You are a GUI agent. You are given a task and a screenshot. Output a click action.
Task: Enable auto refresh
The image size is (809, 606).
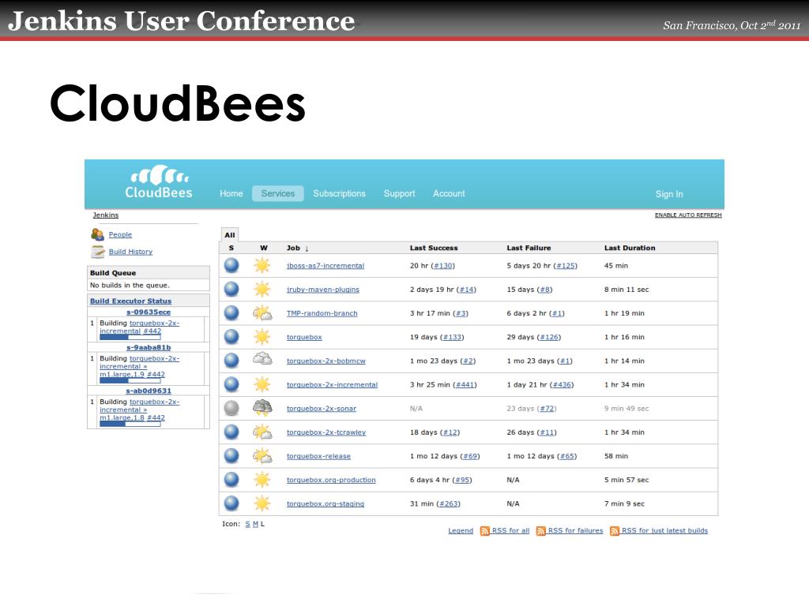point(688,215)
